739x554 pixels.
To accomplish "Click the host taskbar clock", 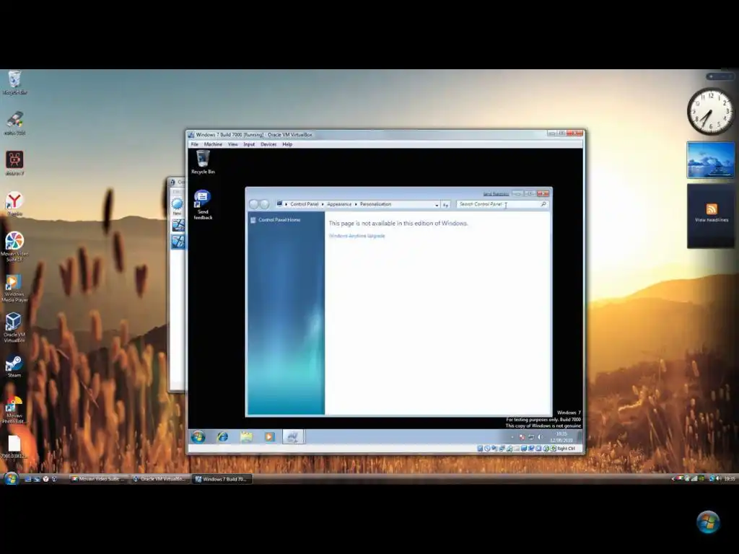I will point(729,479).
